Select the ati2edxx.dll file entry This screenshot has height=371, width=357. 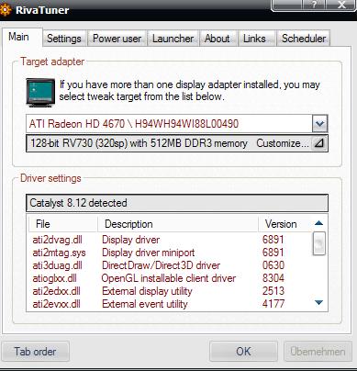[56, 291]
